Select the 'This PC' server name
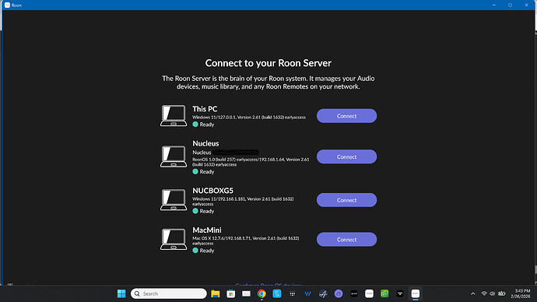The height and width of the screenshot is (302, 537). pos(205,109)
